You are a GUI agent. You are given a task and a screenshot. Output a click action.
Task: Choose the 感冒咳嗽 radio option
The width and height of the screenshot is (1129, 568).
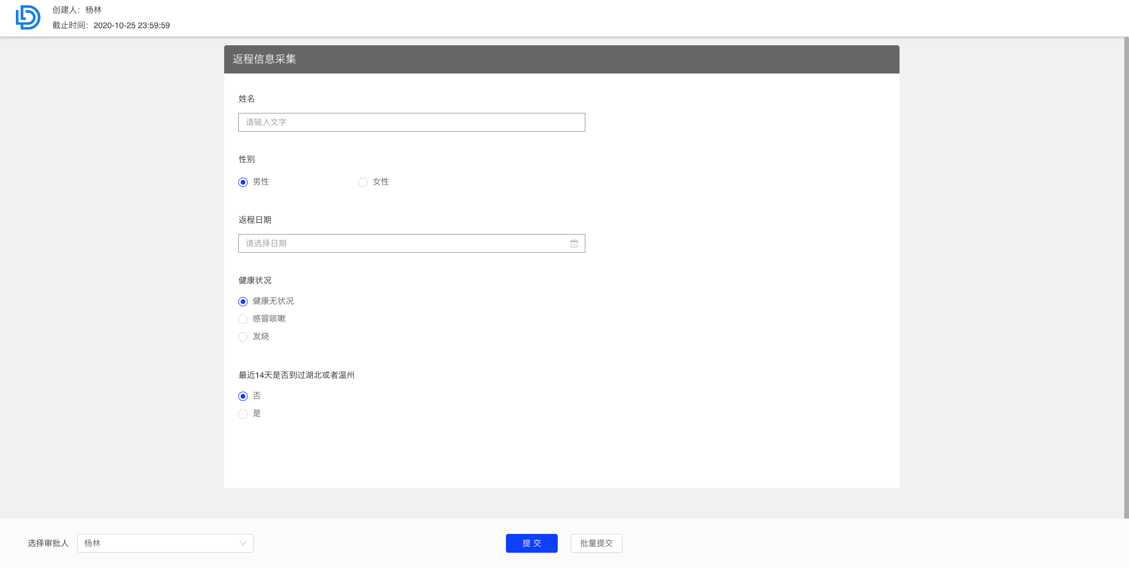243,319
